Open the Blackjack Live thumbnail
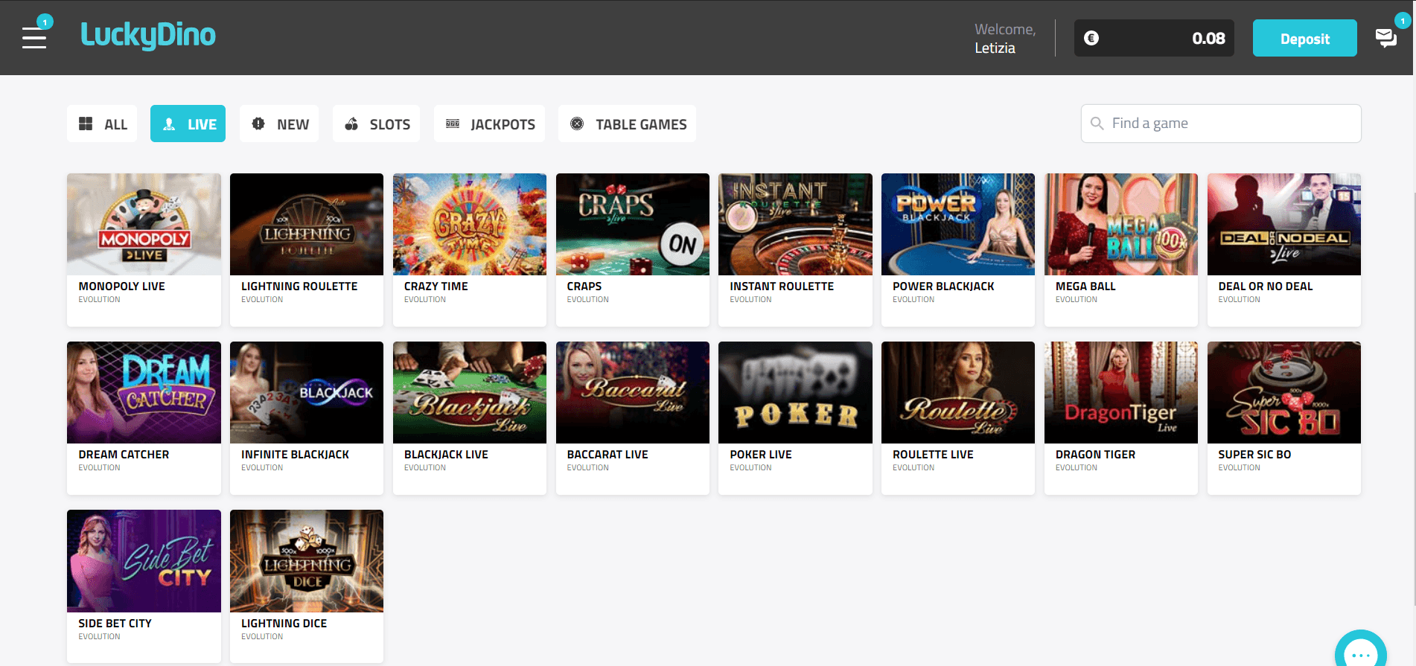The image size is (1416, 666). (470, 393)
